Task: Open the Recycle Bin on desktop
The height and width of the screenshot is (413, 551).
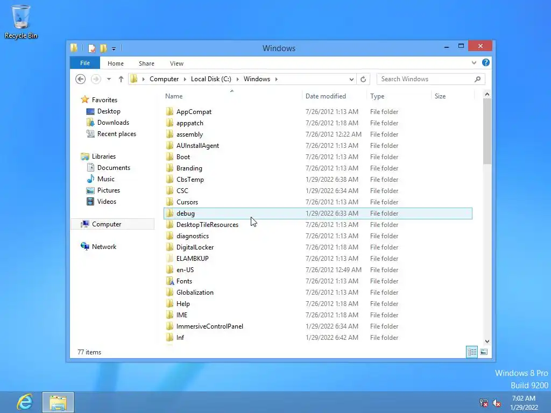Action: [x=21, y=22]
